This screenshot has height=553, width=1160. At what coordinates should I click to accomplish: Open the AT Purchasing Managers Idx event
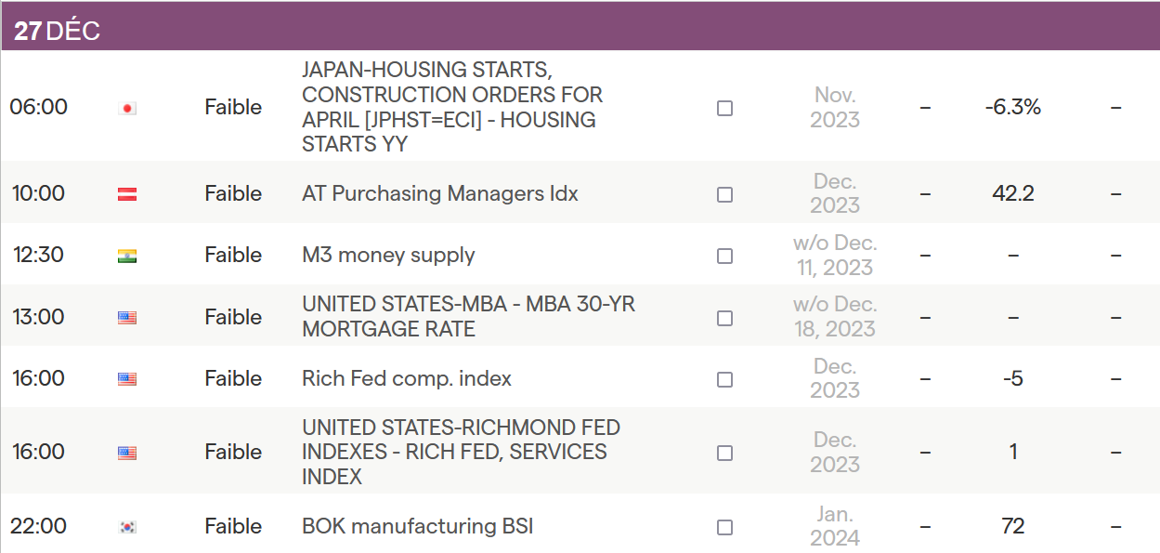click(439, 193)
